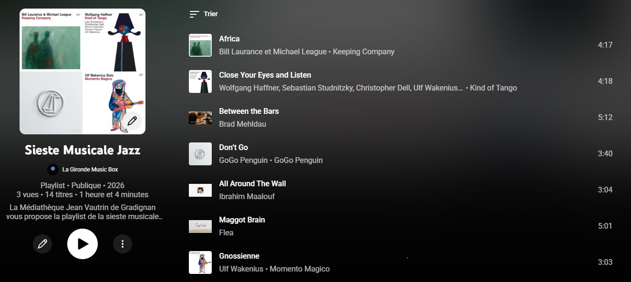
Task: Open Wolfgang Haffner artists list link
Action: tap(341, 88)
